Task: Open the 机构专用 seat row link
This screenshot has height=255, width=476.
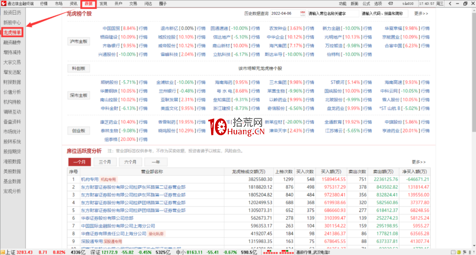Action: [89, 180]
